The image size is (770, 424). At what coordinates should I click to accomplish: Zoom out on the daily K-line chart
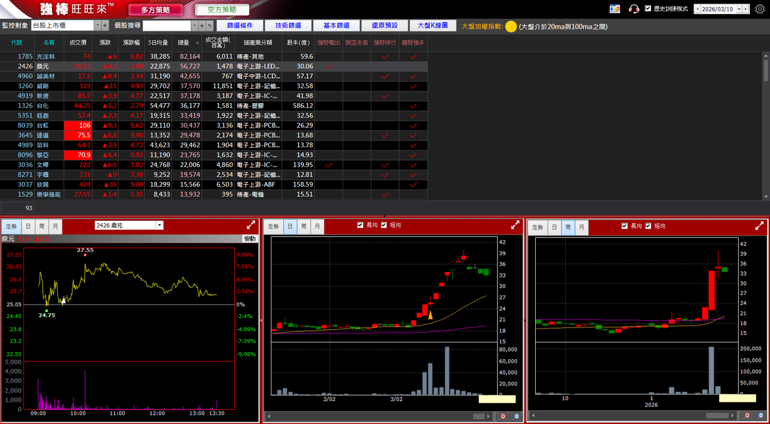(x=516, y=416)
